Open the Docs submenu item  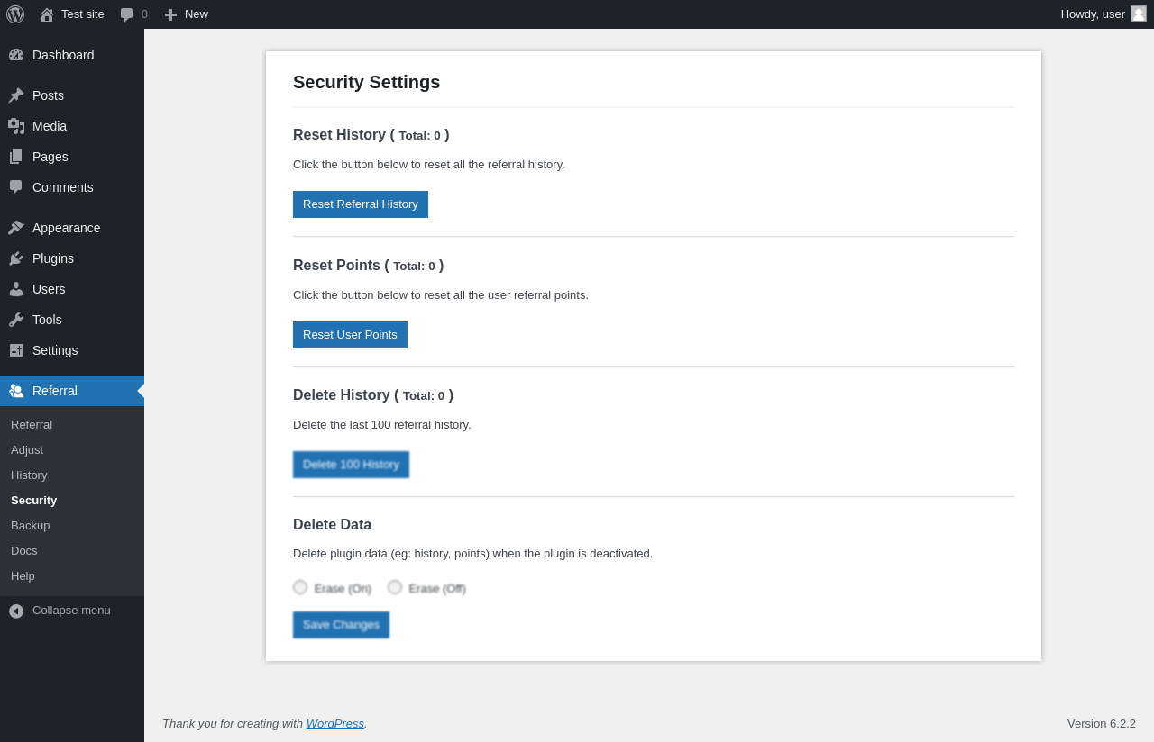pyautogui.click(x=72, y=550)
